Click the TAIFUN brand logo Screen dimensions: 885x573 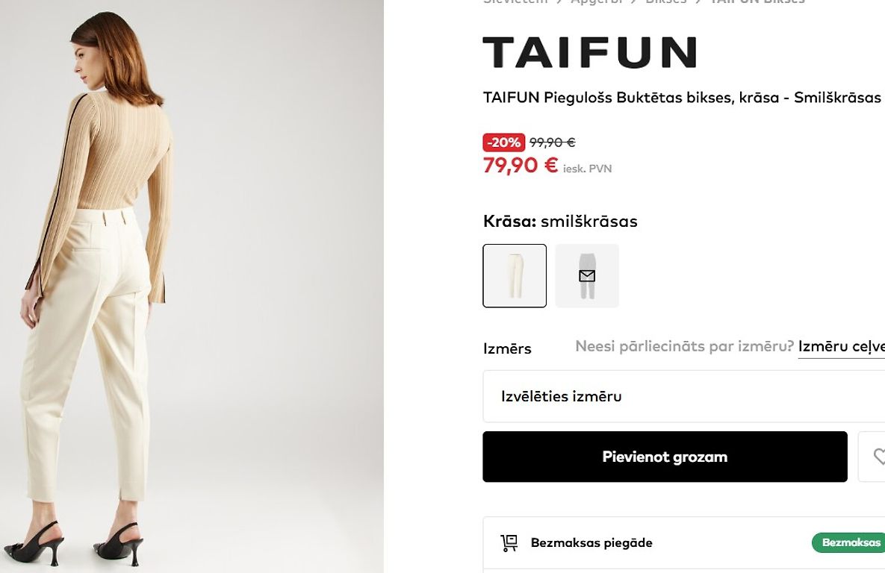590,52
